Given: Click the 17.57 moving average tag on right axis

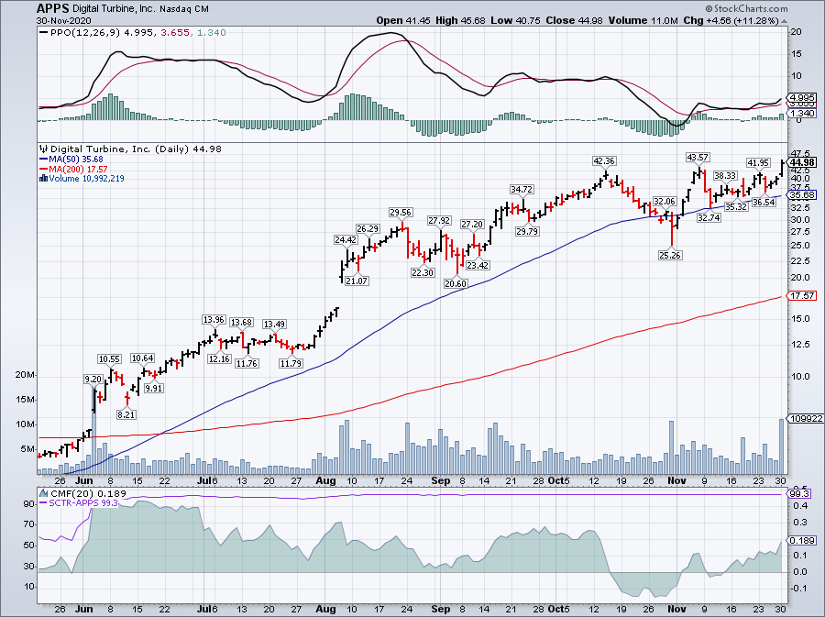Looking at the screenshot, I should (802, 296).
